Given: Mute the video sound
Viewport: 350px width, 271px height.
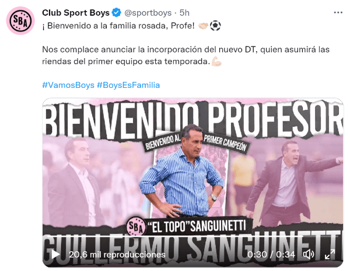Looking at the screenshot, I should point(308,254).
